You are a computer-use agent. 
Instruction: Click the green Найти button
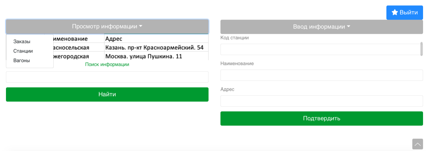pos(107,94)
